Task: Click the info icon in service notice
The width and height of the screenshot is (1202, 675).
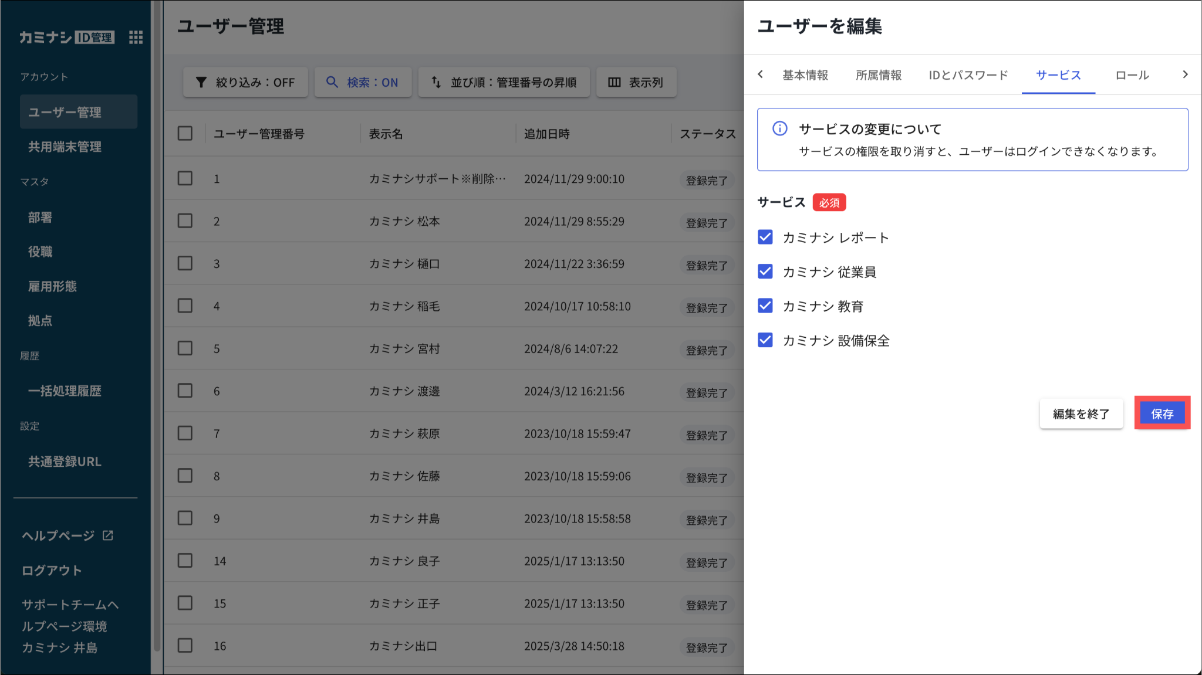Action: tap(779, 128)
